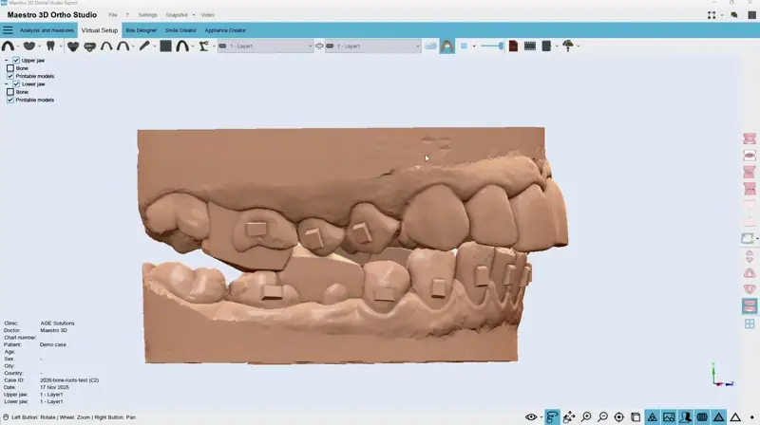Click the perspective cube icon
This screenshot has width=760, height=425.
click(x=636, y=416)
